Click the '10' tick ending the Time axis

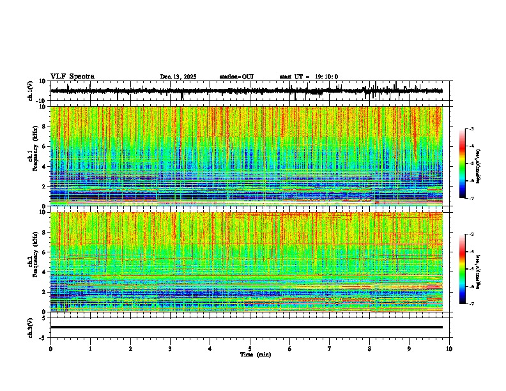point(449,349)
